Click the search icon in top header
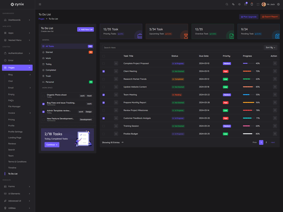 (227, 4)
